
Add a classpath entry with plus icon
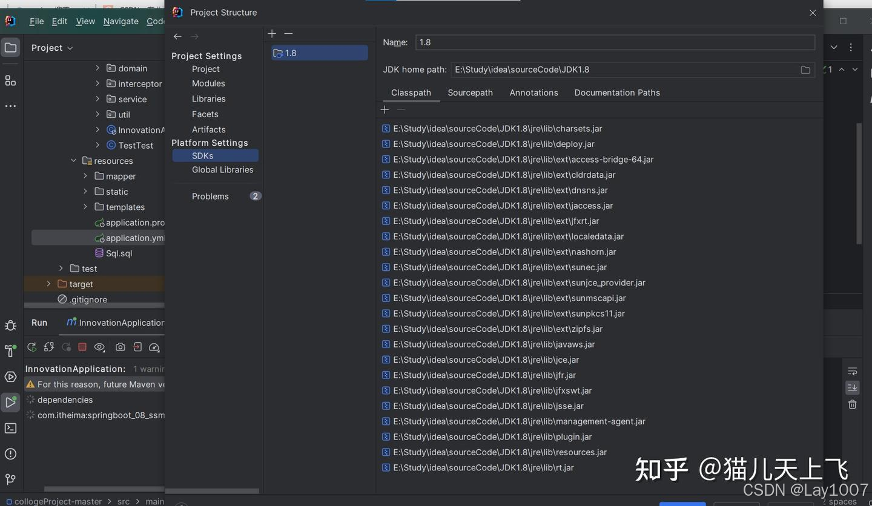(385, 109)
